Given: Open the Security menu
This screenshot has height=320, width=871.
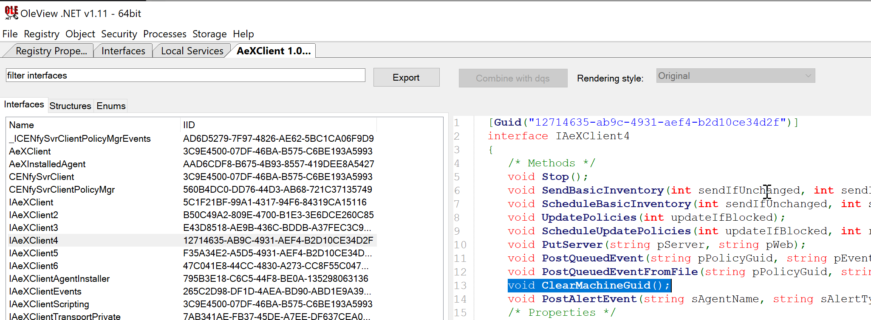Looking at the screenshot, I should 119,34.
